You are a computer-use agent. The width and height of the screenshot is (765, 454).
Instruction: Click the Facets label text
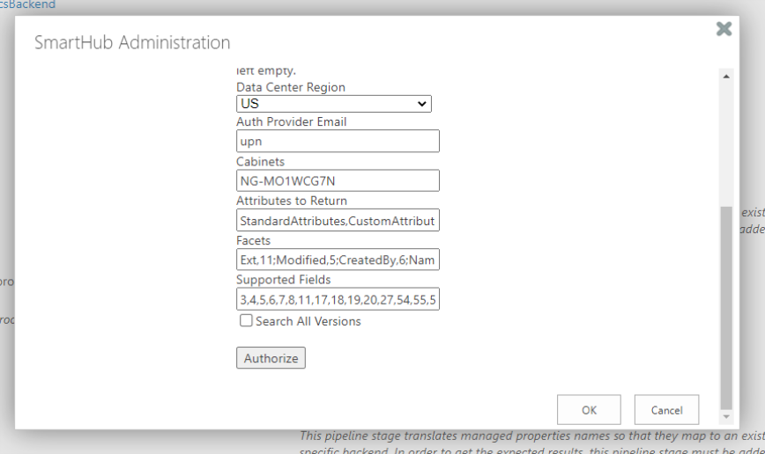(x=253, y=241)
